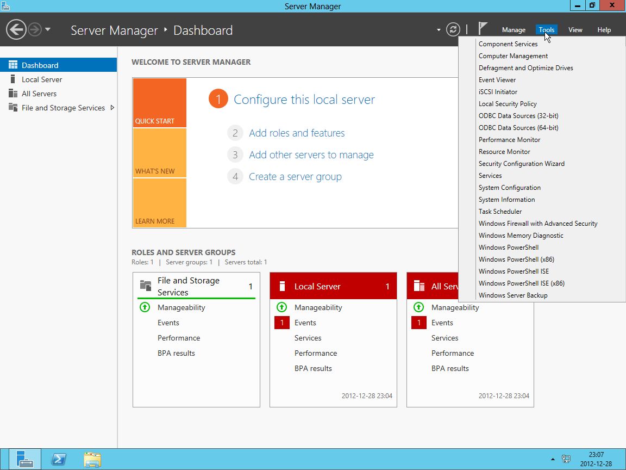626x470 pixels.
Task: Click Server Manager icon on the taskbar
Action: 25,459
